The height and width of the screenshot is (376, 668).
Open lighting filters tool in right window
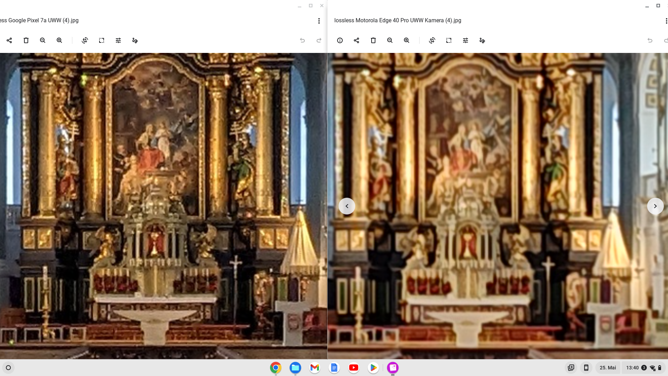coord(466,40)
